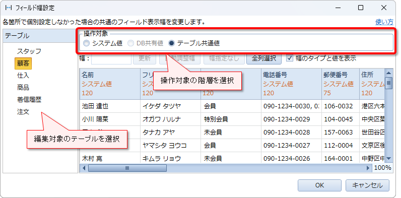This screenshot has width=401, height=198.
Task: Click postal code cell 106-0032
Action: (341, 106)
